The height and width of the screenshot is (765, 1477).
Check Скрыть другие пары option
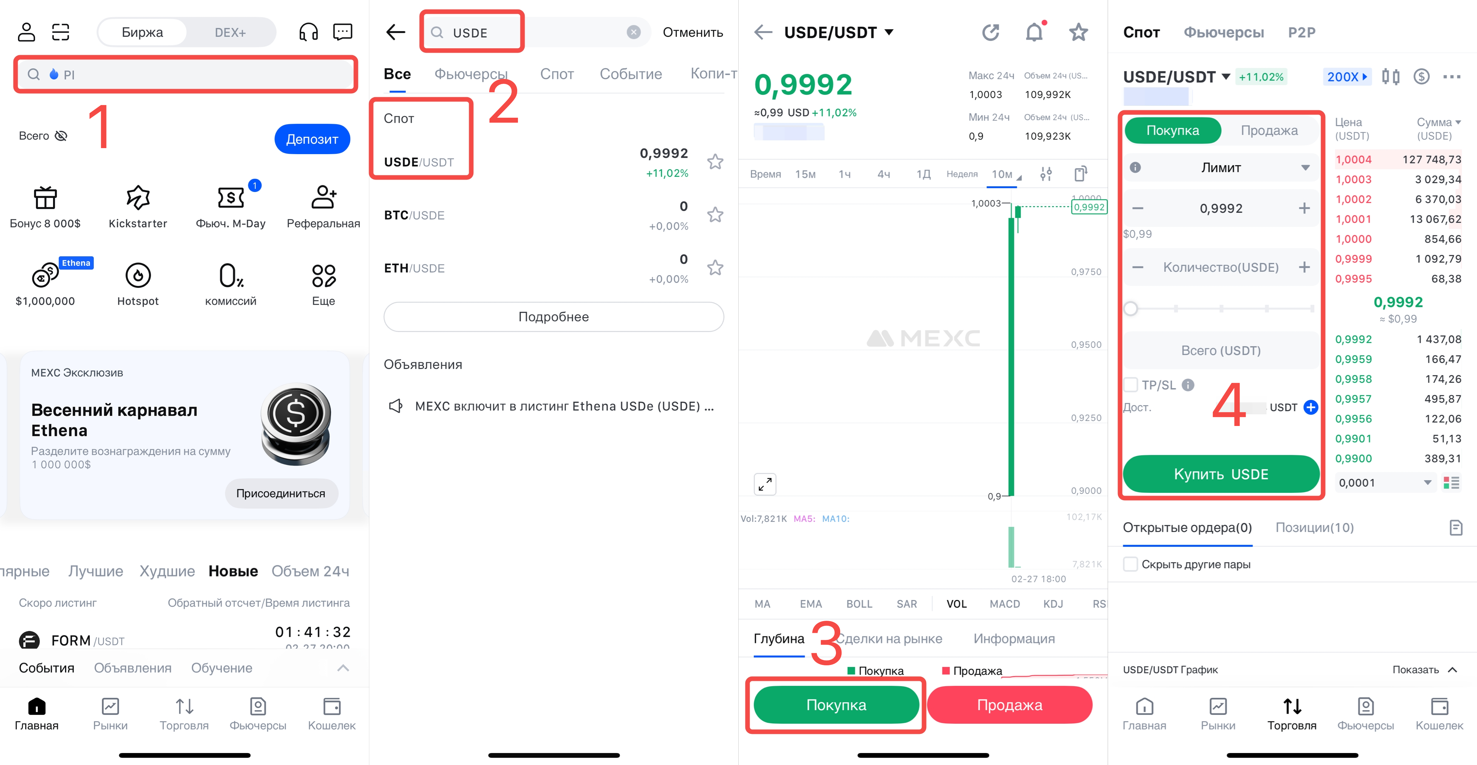click(x=1131, y=564)
